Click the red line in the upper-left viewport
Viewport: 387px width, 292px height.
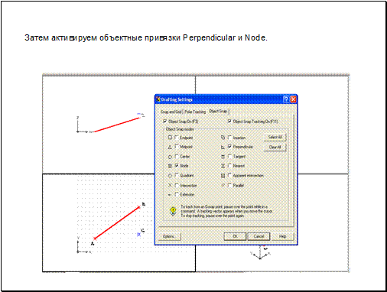coord(116,125)
